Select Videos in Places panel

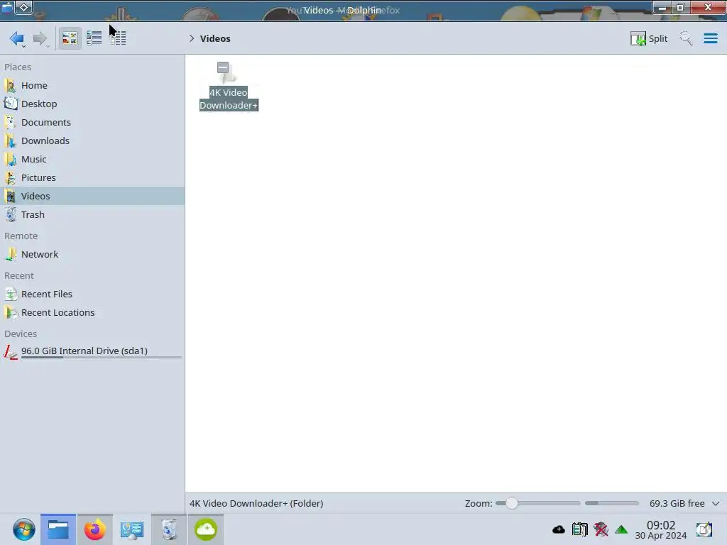92,196
